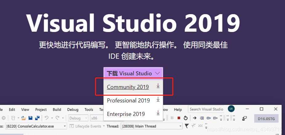The width and height of the screenshot is (285, 135).
Task: Minimize the Visual Studio window
Action: (247, 109)
